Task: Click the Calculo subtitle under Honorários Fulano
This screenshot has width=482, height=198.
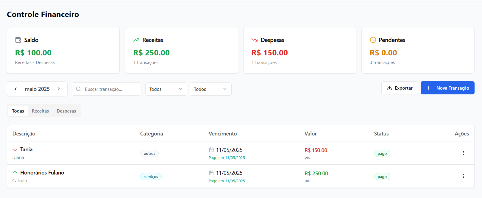Action: [20, 181]
